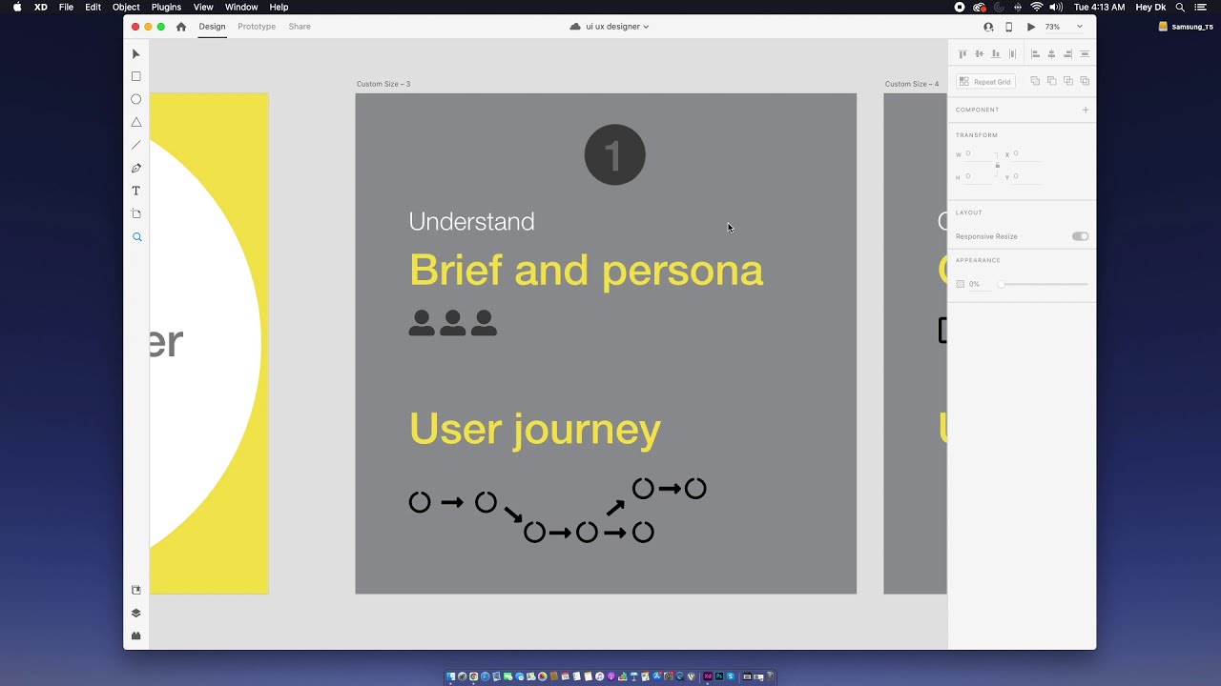This screenshot has height=686, width=1221.
Task: Choose the Polygon triangle tool
Action: coord(136,122)
